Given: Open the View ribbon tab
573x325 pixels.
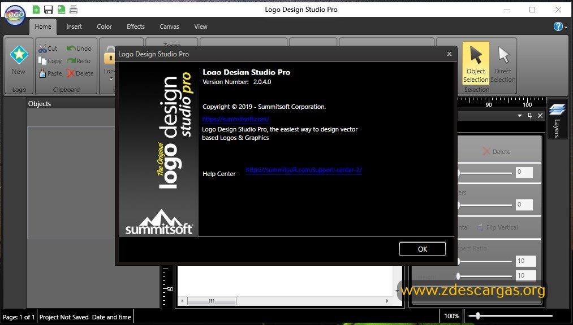Looking at the screenshot, I should (x=201, y=27).
